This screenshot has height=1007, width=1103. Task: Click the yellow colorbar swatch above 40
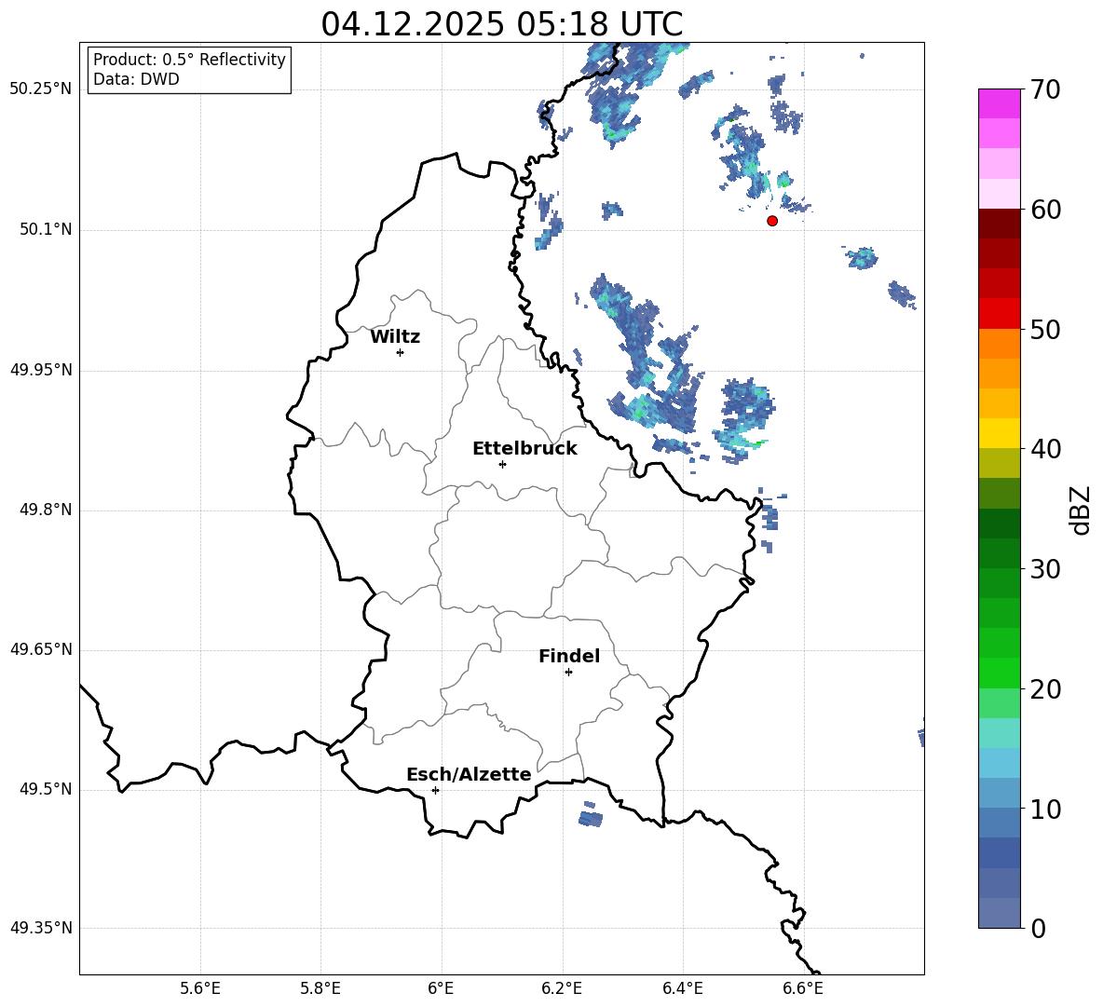coord(999,433)
